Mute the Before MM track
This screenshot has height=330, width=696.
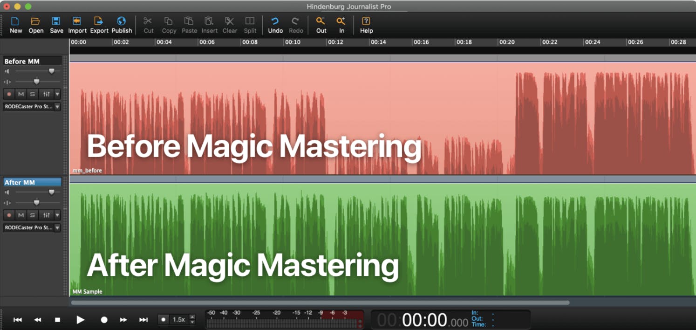tap(20, 94)
